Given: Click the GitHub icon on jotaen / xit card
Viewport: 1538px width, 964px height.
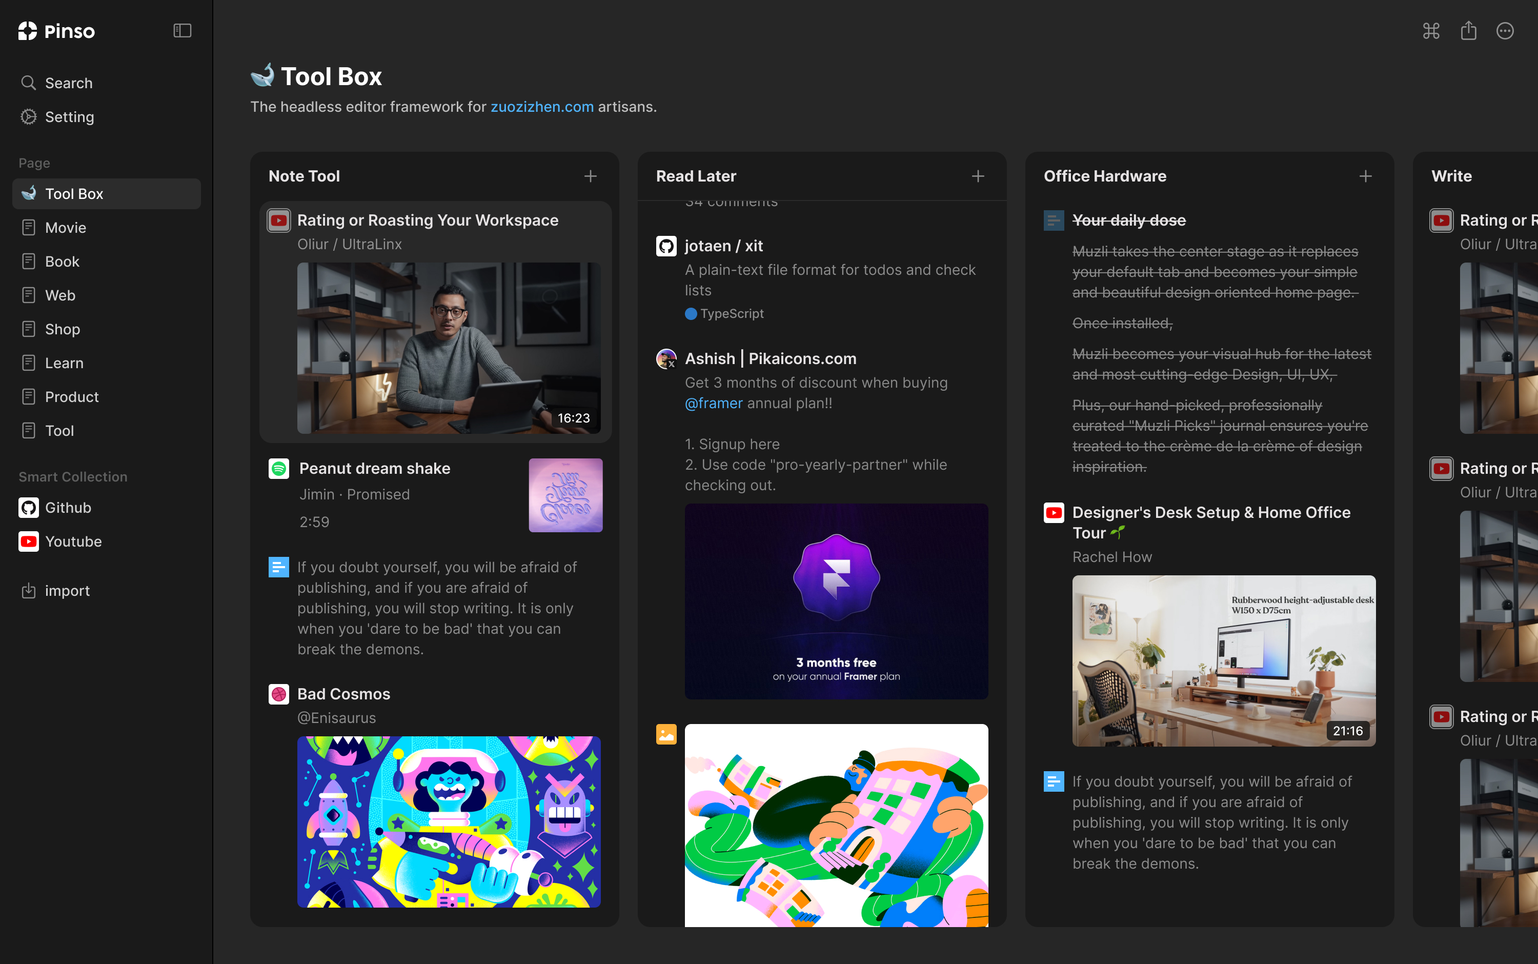Looking at the screenshot, I should (666, 246).
